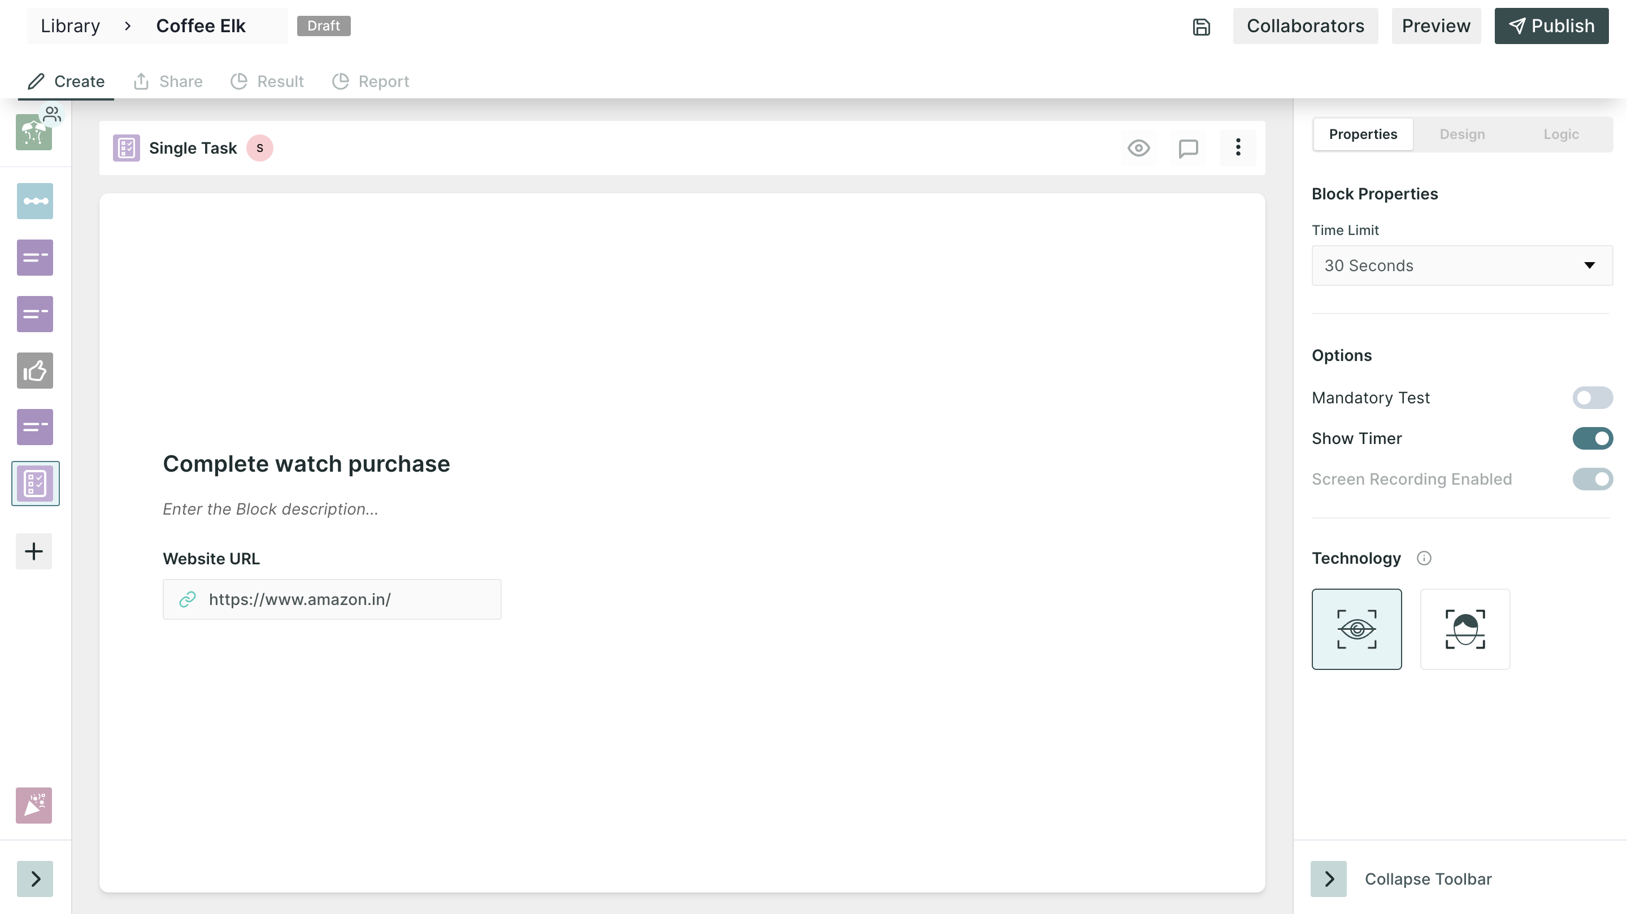Screen dimensions: 1627x914
Task: Select the Properties panel tab
Action: [x=1363, y=134]
